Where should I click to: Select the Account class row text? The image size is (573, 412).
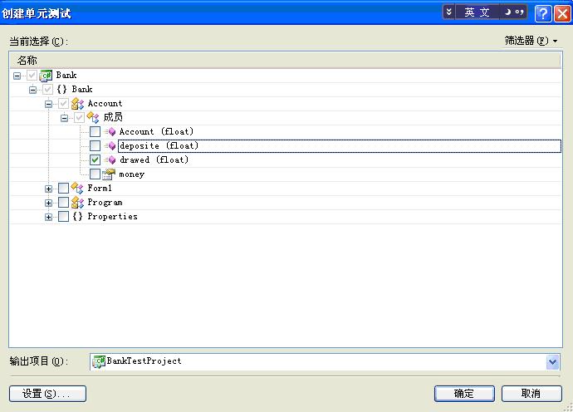click(105, 104)
